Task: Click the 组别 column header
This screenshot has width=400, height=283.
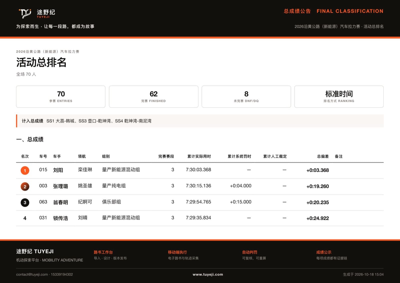Action: point(106,156)
